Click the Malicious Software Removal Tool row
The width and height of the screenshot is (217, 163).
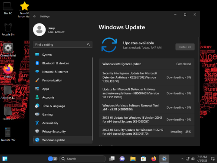click(x=147, y=107)
